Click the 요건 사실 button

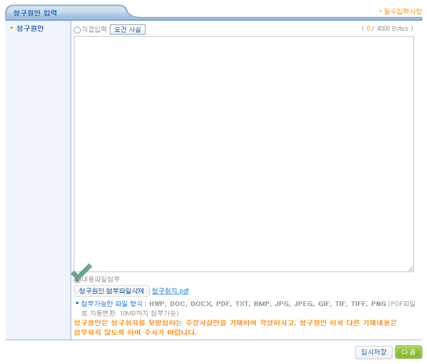click(128, 29)
